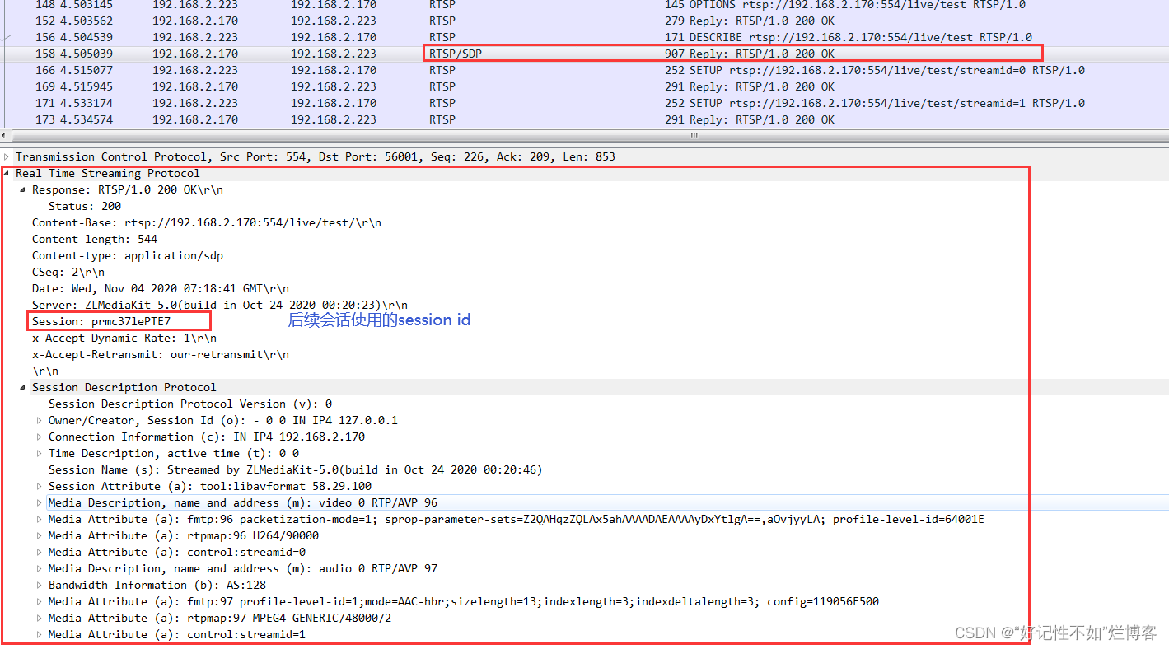Select the CSeq: 2 header line
The width and height of the screenshot is (1169, 649).
(68, 272)
